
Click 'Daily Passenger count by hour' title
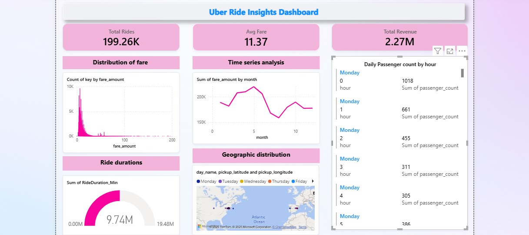point(400,64)
